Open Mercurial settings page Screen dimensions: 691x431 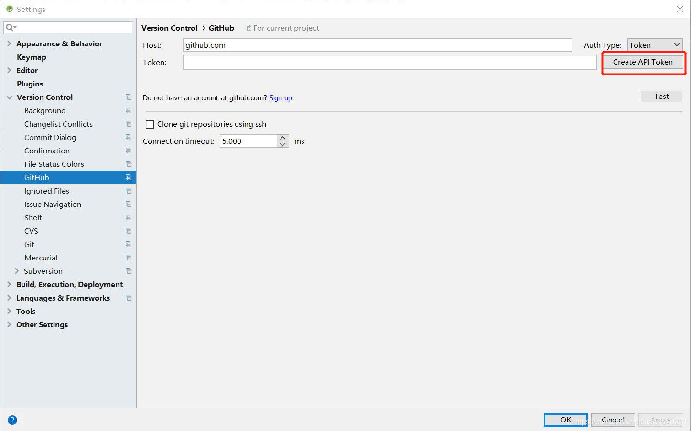click(x=41, y=258)
